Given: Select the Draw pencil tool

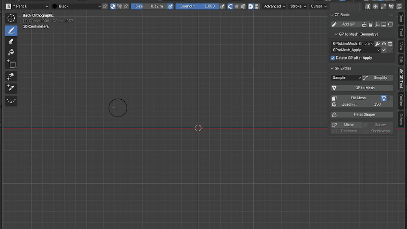Looking at the screenshot, I should point(11,31).
